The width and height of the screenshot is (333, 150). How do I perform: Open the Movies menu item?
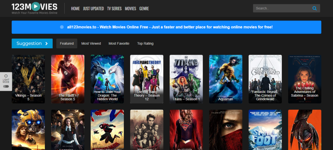click(x=130, y=9)
